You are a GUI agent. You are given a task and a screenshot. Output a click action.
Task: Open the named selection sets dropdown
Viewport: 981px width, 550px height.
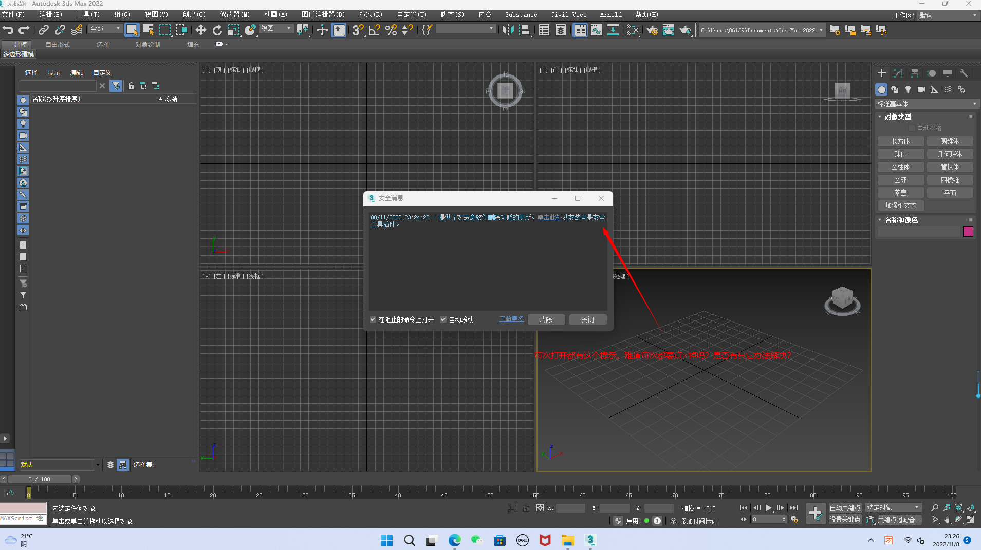466,29
